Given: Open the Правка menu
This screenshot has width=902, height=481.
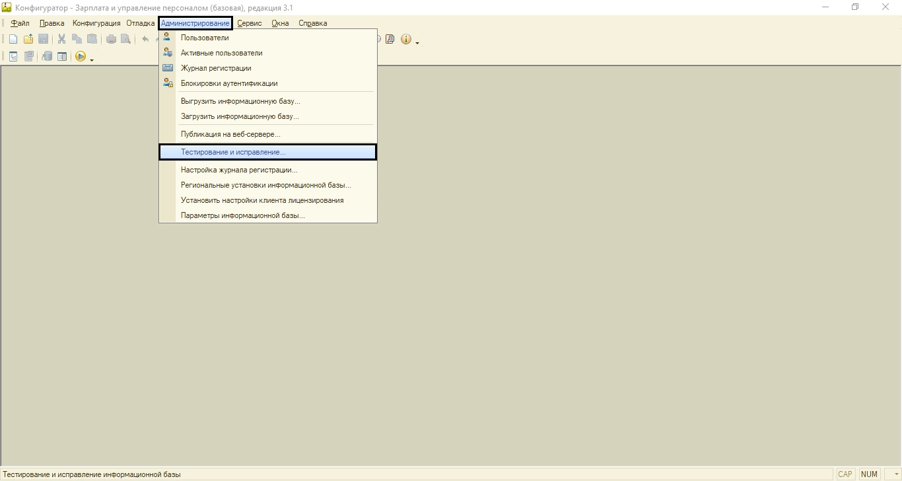Looking at the screenshot, I should [x=52, y=23].
